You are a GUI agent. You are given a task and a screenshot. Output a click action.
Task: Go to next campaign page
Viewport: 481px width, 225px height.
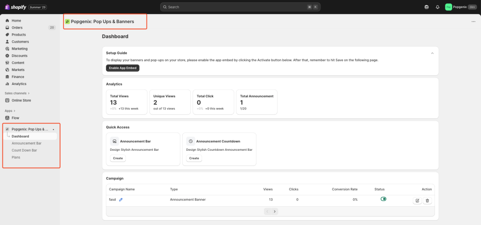click(274, 211)
